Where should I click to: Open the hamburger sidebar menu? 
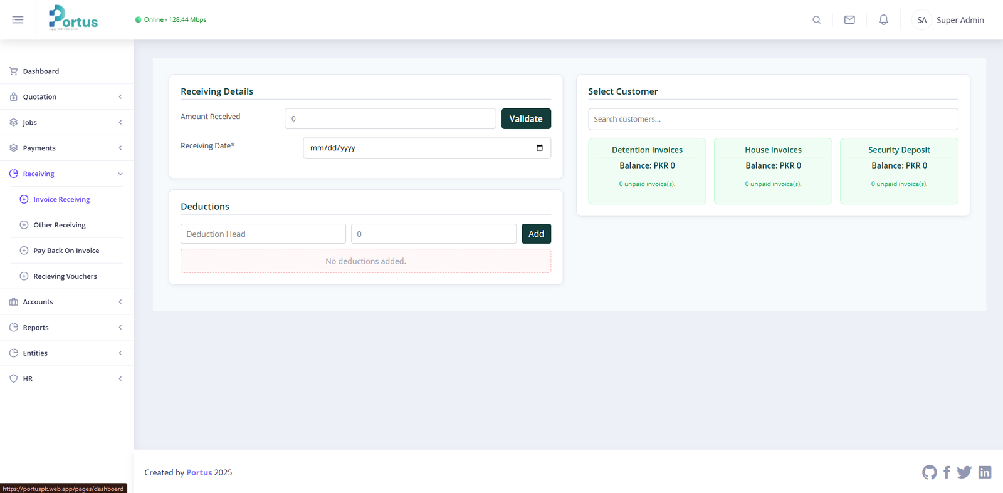coord(18,20)
